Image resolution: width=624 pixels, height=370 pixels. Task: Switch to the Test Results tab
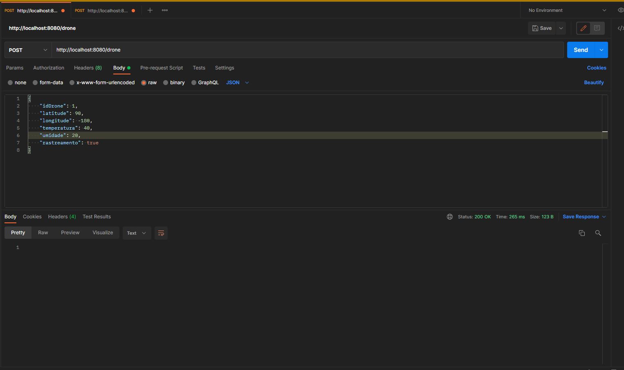coord(97,217)
